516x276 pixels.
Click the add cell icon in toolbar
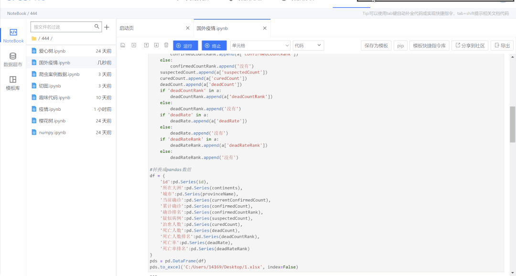134,45
